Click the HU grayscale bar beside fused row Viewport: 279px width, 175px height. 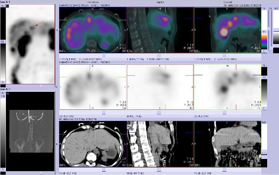click(276, 38)
